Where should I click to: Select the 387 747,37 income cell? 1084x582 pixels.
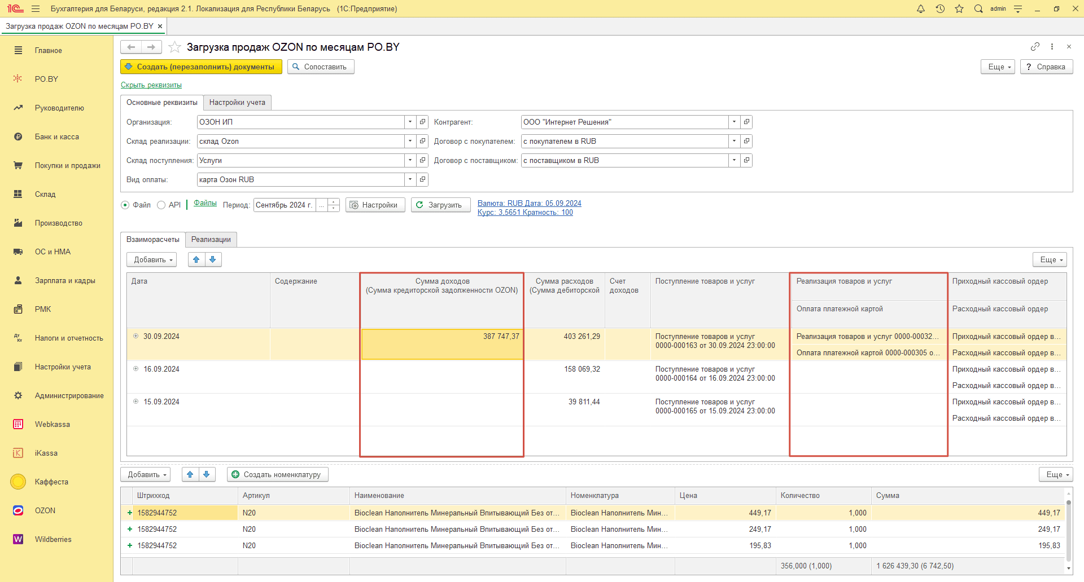(x=442, y=343)
